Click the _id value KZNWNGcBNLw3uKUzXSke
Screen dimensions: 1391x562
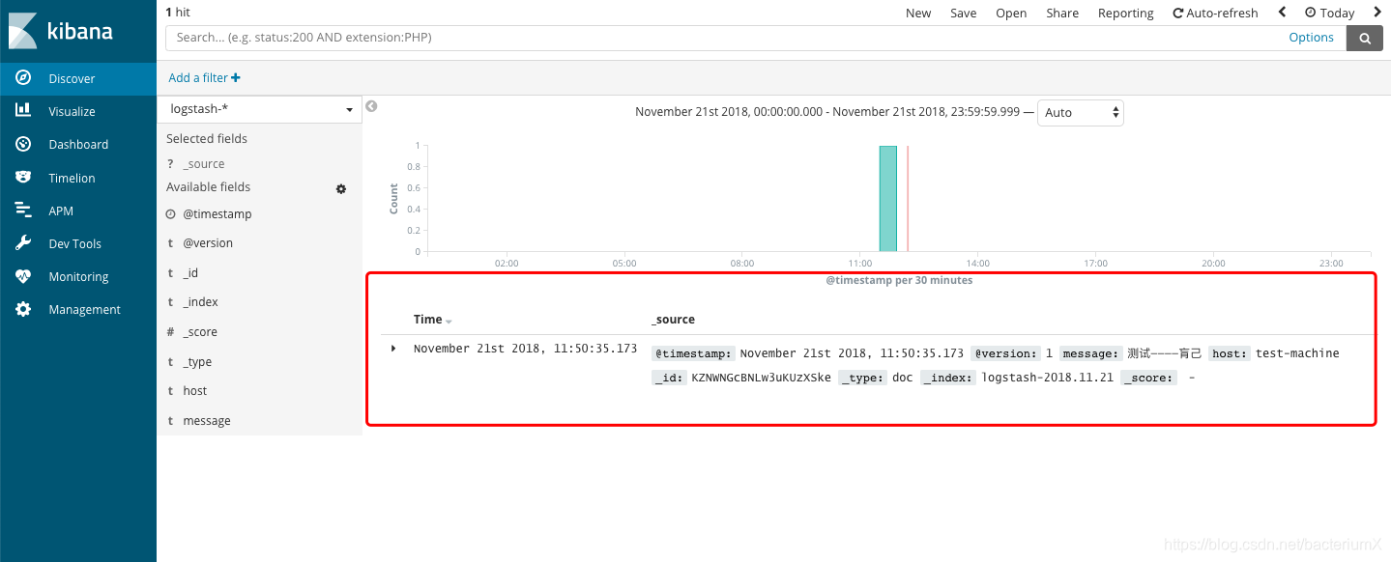pyautogui.click(x=761, y=378)
